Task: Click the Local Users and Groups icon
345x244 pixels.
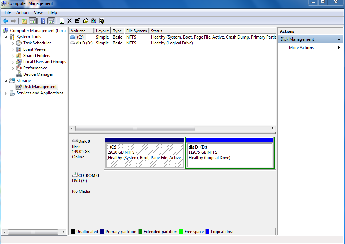Action: point(19,62)
